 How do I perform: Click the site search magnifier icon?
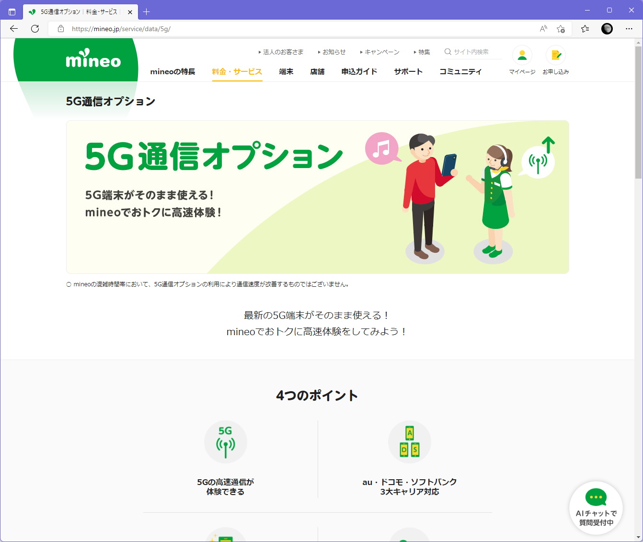tap(447, 52)
